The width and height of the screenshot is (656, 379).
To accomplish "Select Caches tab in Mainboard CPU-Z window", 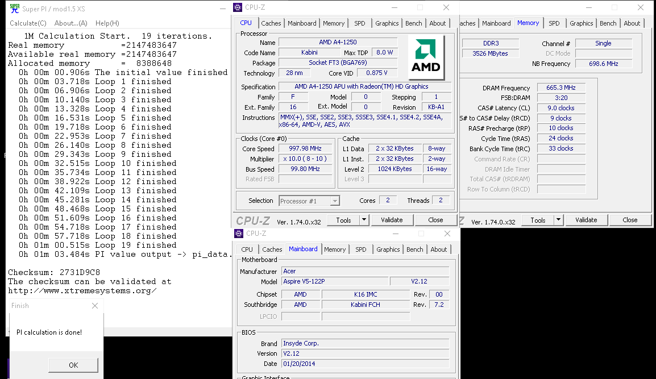I will pos(272,249).
